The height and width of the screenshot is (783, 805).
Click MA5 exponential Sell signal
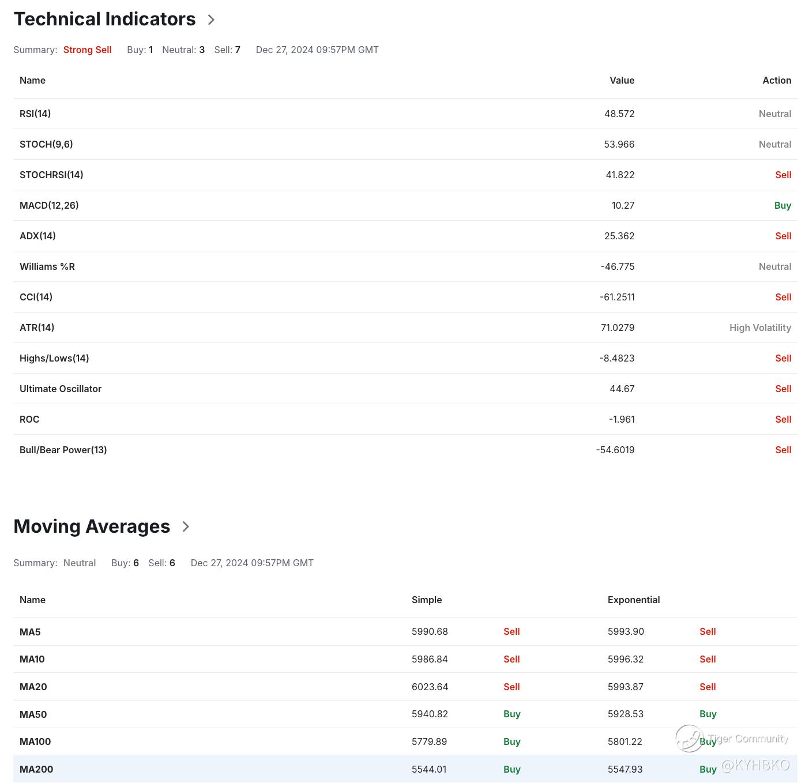pos(708,631)
